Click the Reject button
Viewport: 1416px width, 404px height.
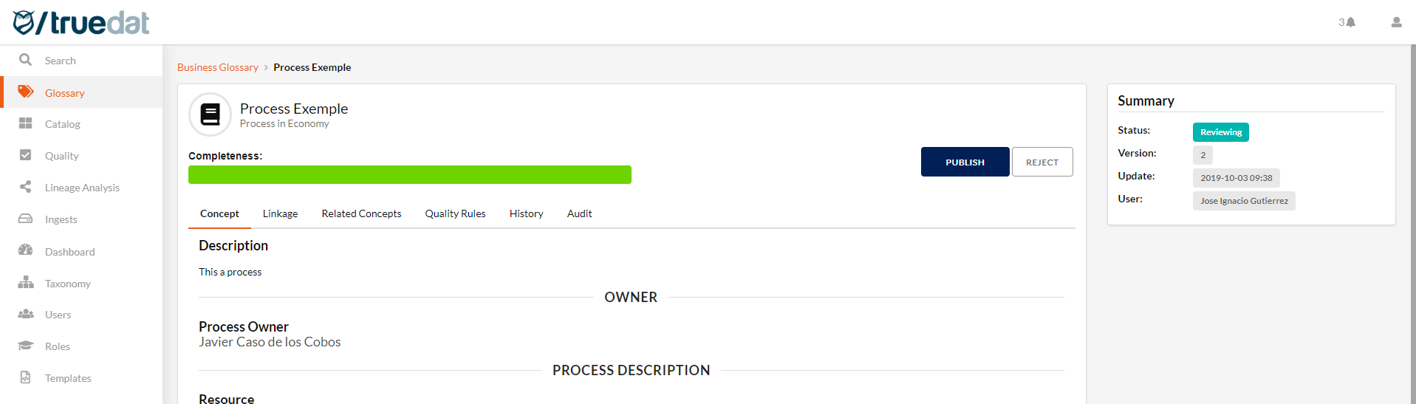point(1042,162)
